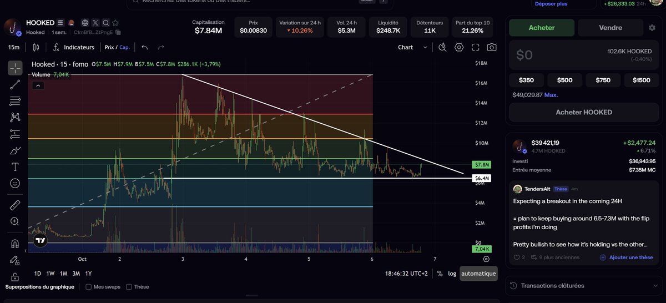Open the Chart view dropdown
Image resolution: width=666 pixels, height=303 pixels.
[x=413, y=47]
